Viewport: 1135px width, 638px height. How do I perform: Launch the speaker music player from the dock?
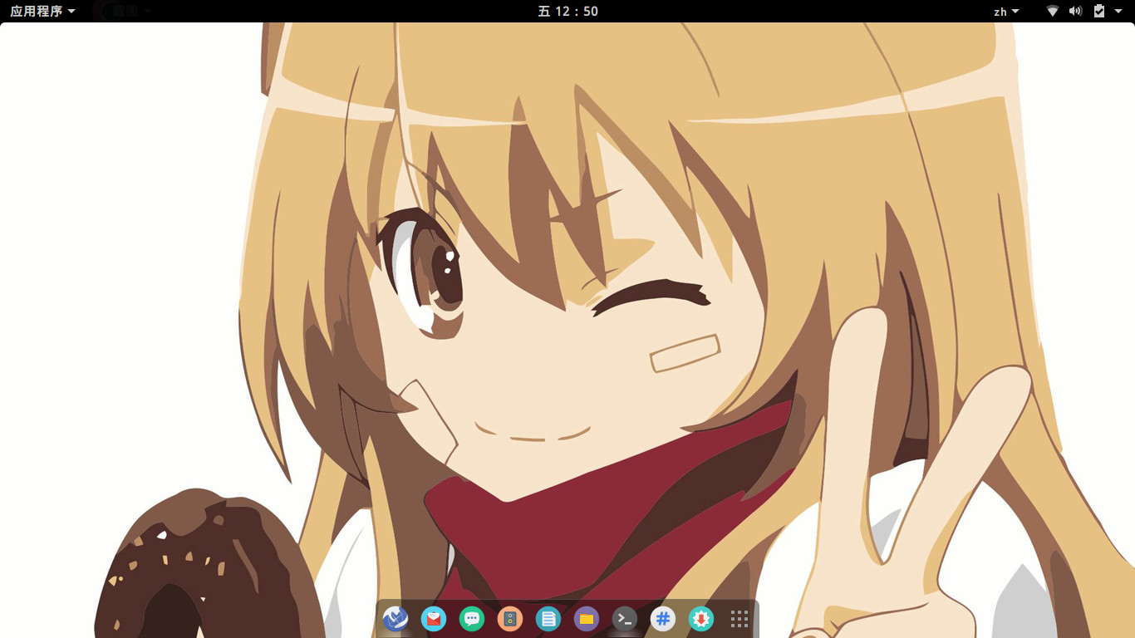[x=510, y=619]
